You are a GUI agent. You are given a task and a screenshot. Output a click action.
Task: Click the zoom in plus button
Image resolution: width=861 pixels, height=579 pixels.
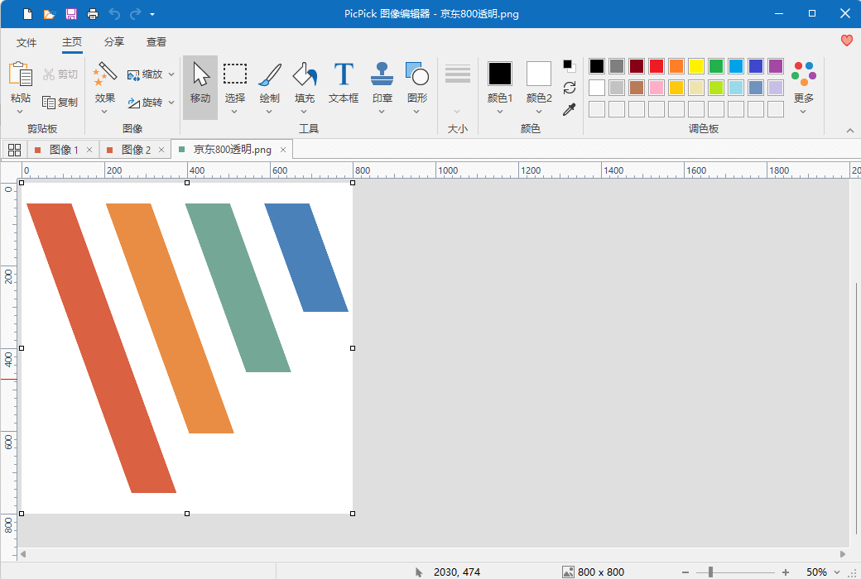786,572
